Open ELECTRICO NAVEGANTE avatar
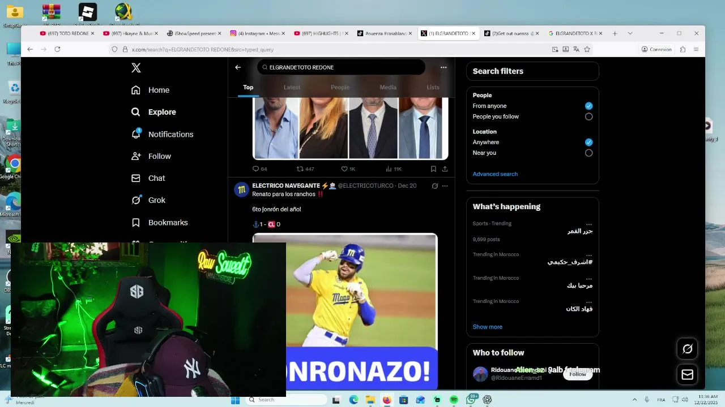This screenshot has height=407, width=725. coord(242,190)
